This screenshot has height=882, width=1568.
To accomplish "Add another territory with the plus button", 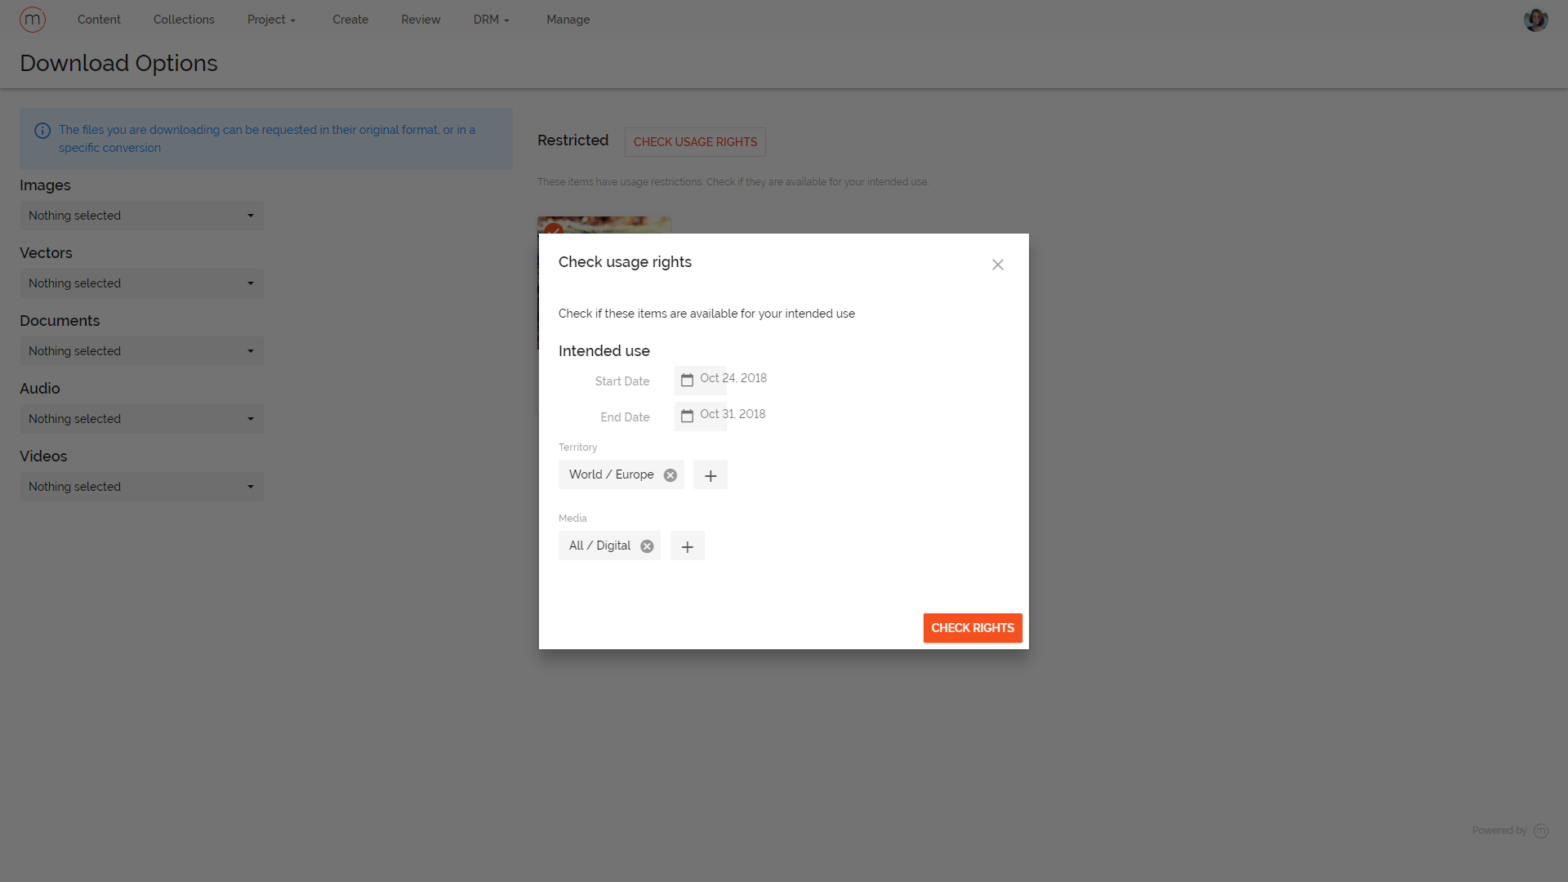I will tap(710, 474).
